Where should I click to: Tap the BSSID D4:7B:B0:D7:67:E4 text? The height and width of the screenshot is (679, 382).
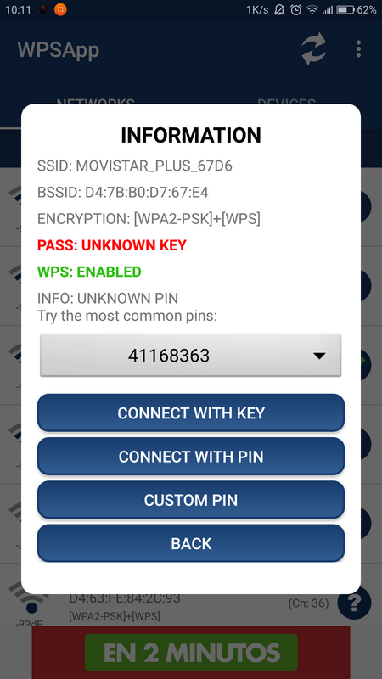point(123,193)
